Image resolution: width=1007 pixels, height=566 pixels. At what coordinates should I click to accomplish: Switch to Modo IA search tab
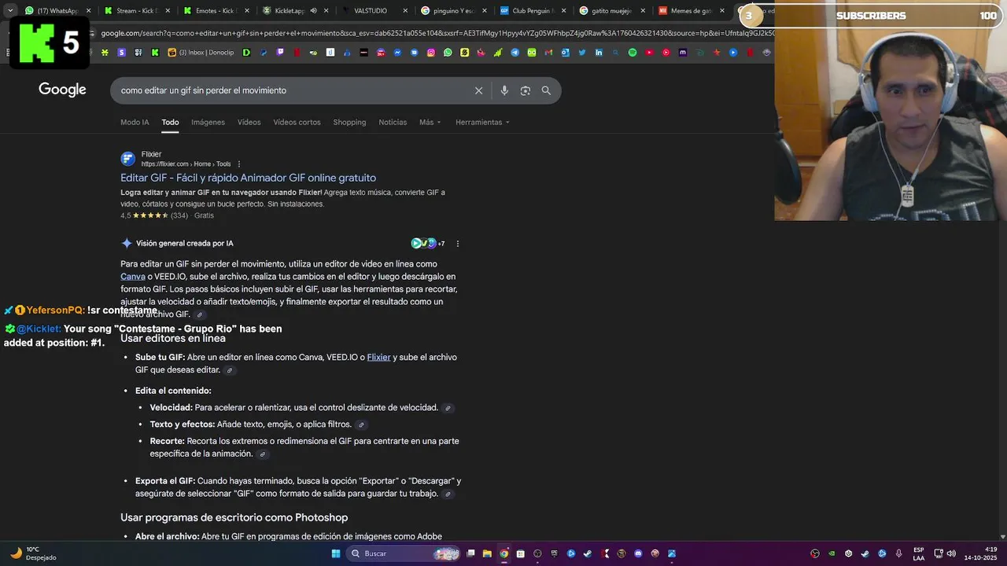(x=135, y=122)
